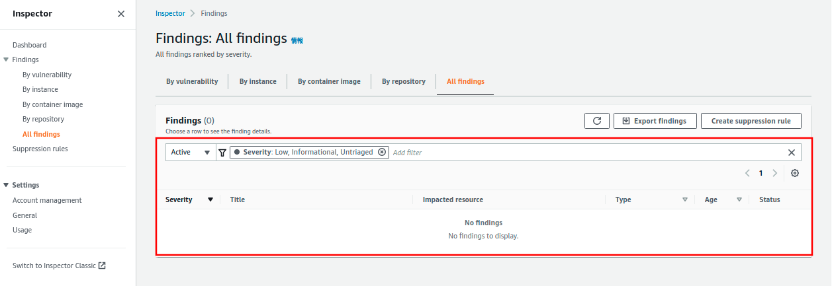Collapse the Settings section

(x=6, y=185)
